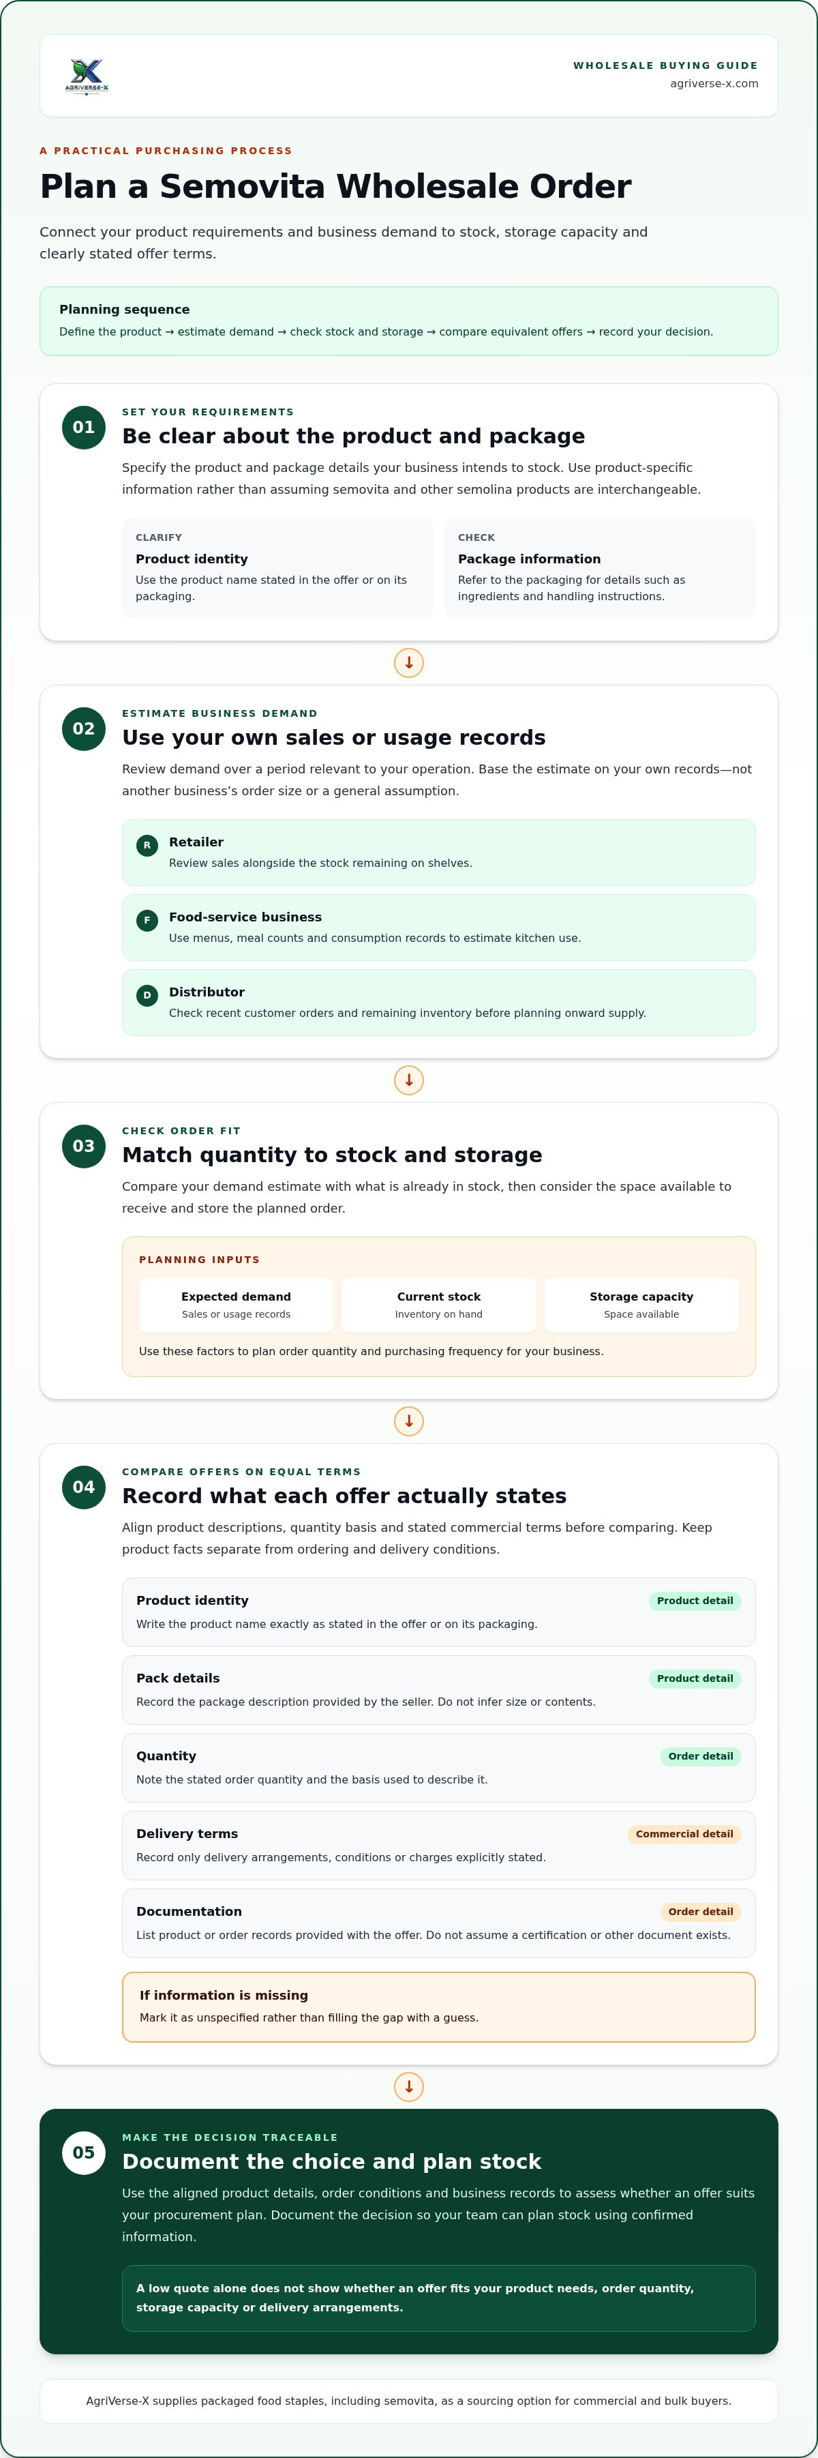Click the Product detail tag on Pack details
This screenshot has height=2458, width=818.
695,1678
